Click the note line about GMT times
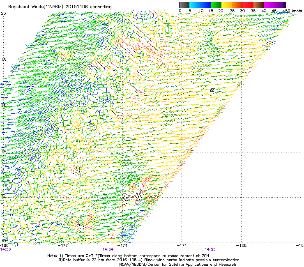 point(128,256)
